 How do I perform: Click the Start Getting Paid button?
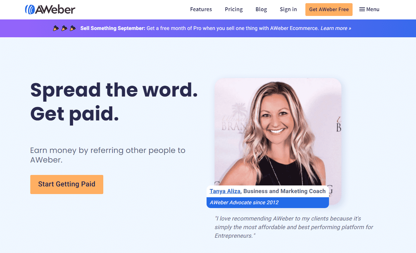(67, 184)
